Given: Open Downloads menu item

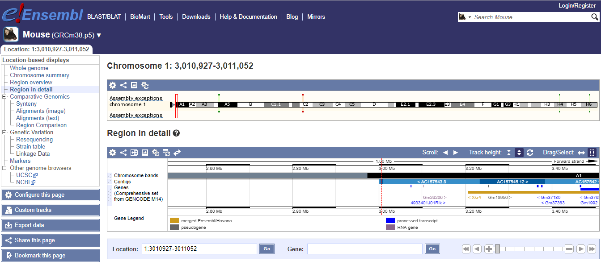Looking at the screenshot, I should pos(196,17).
